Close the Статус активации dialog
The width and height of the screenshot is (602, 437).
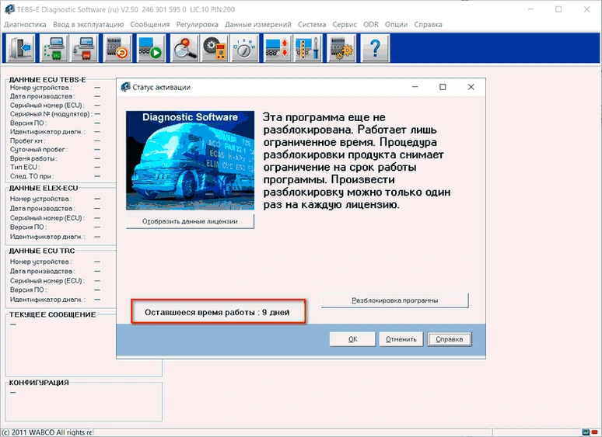coord(471,88)
